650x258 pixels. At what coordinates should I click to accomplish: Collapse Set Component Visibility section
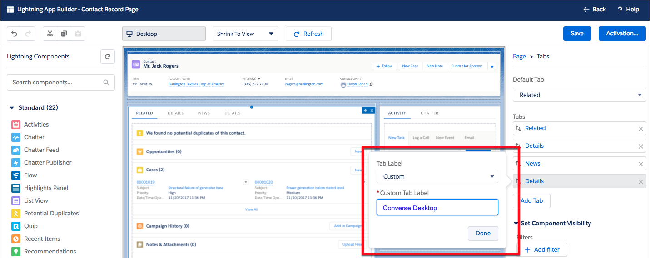[x=516, y=223]
